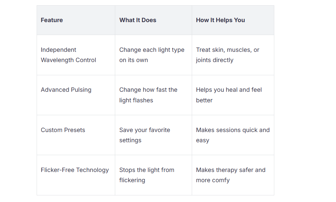This screenshot has height=202, width=336.
Task: Click the word 'better' in pulsing row
Action: coord(204,100)
